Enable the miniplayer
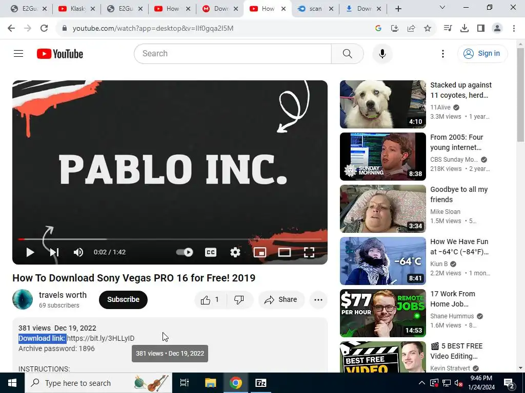The width and height of the screenshot is (525, 393). [x=260, y=252]
